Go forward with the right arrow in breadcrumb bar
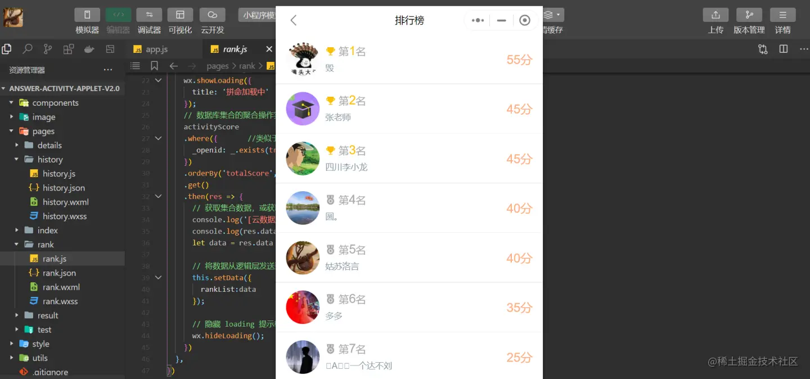Viewport: 810px width, 379px height. point(192,66)
